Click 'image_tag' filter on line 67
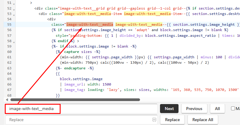 pos(74,90)
